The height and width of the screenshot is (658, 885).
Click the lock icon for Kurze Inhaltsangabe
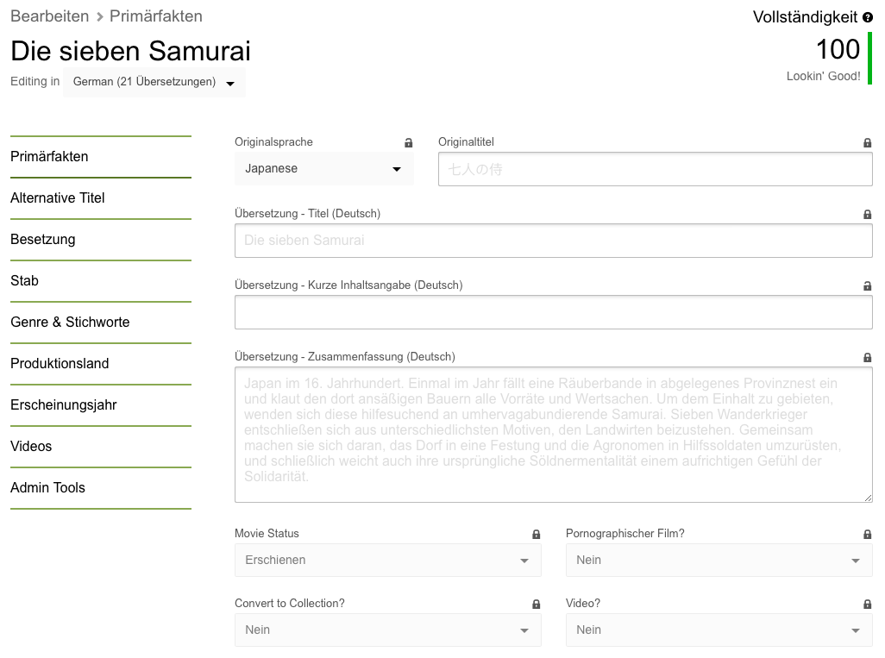pyautogui.click(x=868, y=286)
